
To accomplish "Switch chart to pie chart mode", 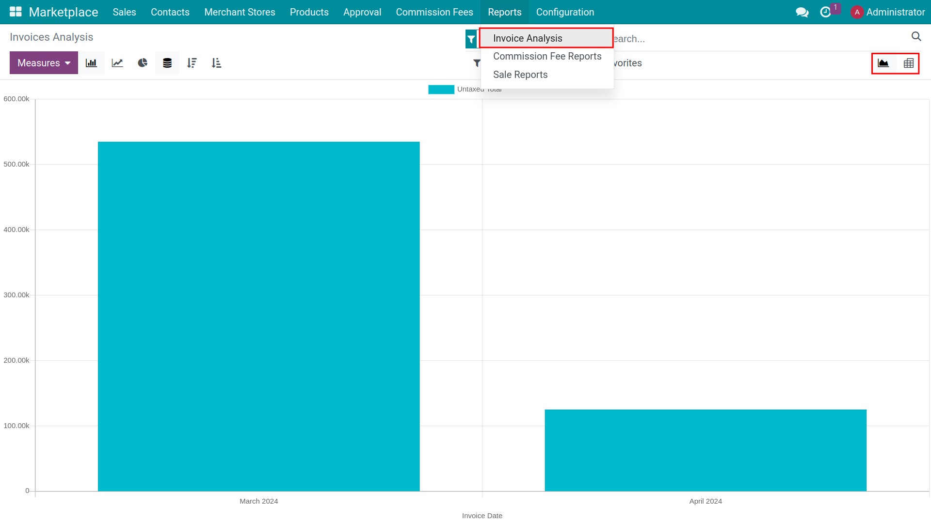I will click(x=143, y=63).
